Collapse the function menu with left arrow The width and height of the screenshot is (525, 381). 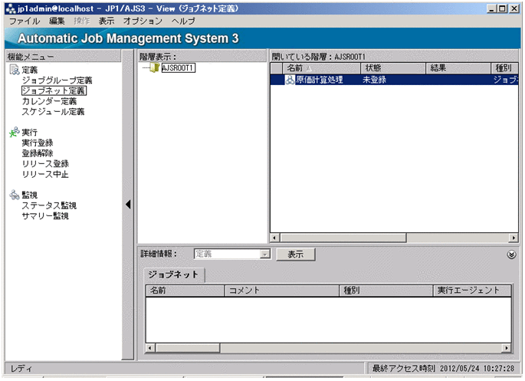128,205
